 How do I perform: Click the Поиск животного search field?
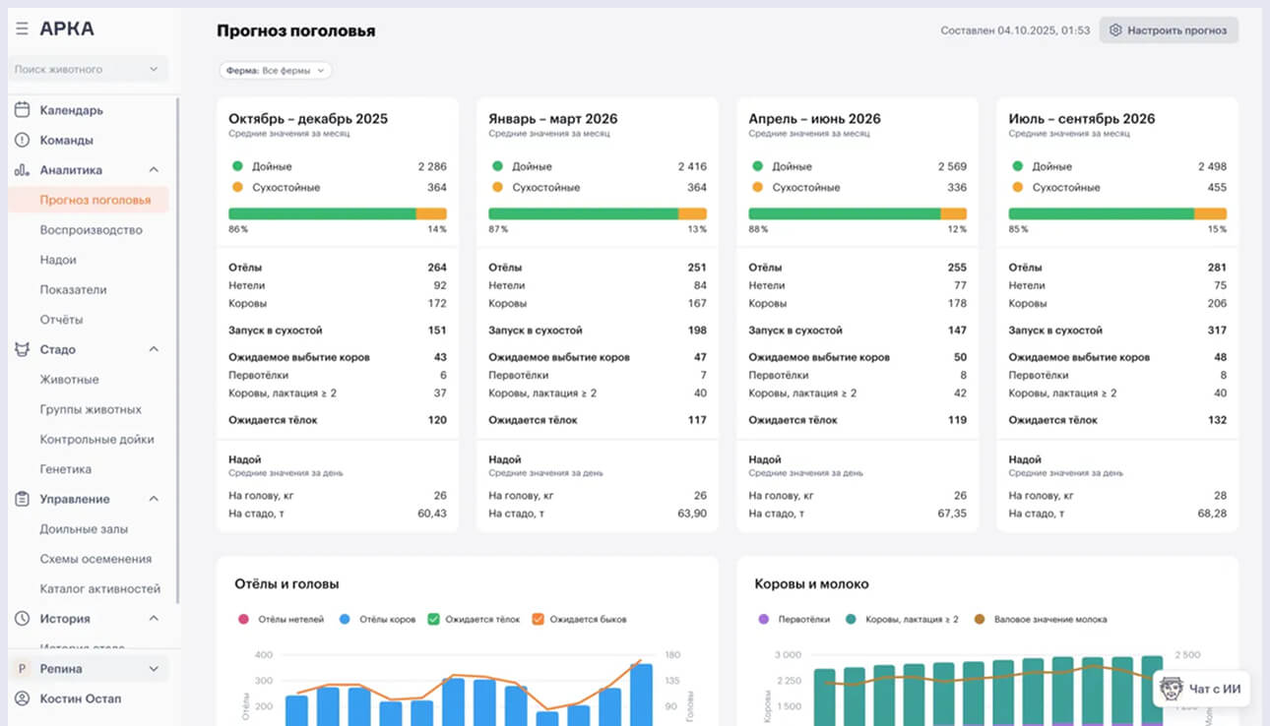79,70
